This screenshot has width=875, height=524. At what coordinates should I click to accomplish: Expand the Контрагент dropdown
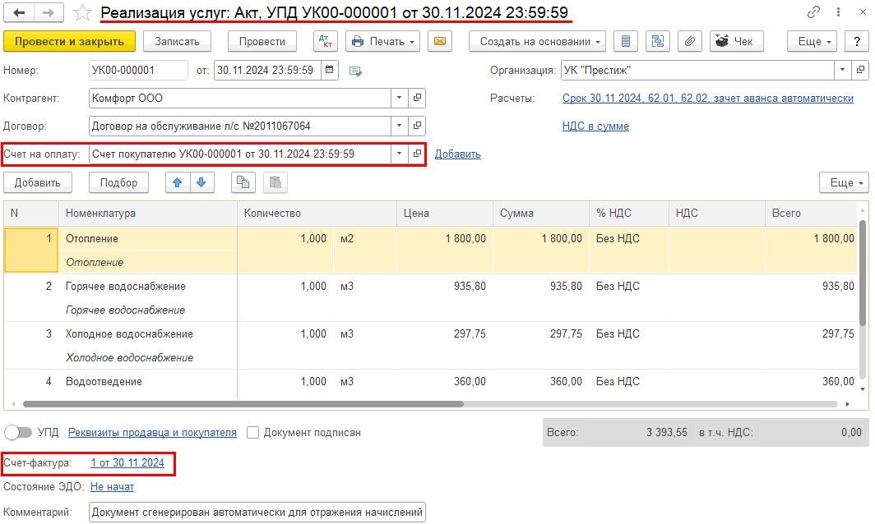point(399,98)
